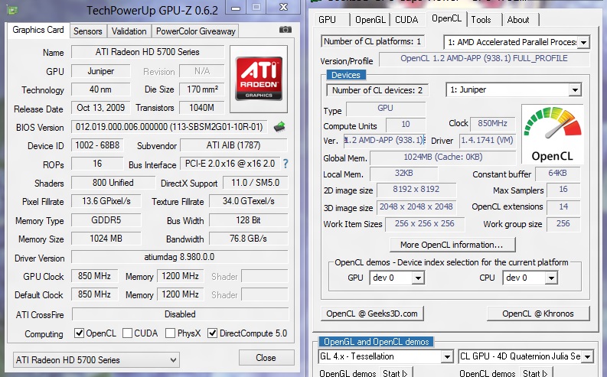Click the Compute Units value 10
This screenshot has height=377, width=607.
click(x=406, y=124)
